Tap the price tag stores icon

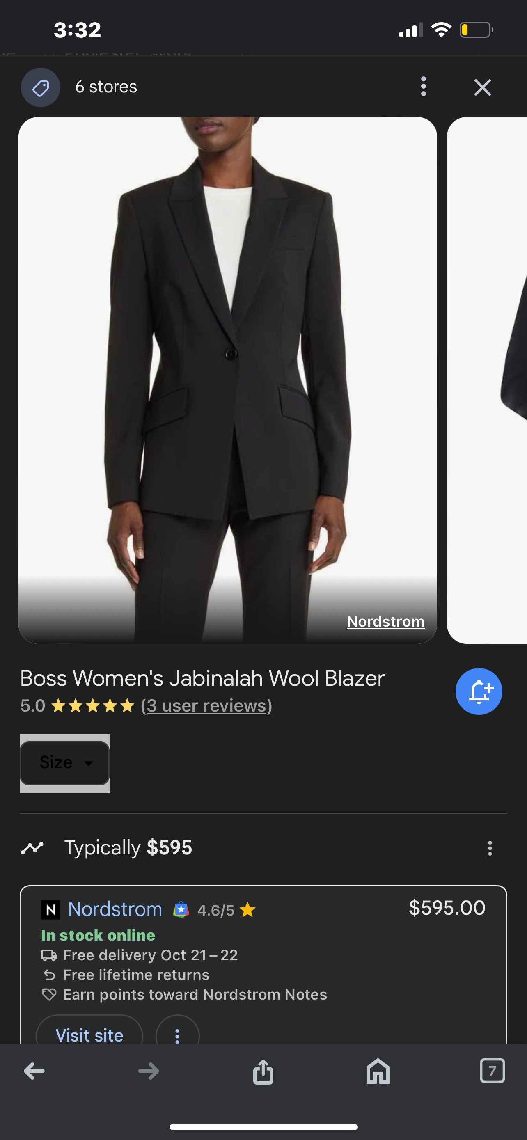click(41, 87)
